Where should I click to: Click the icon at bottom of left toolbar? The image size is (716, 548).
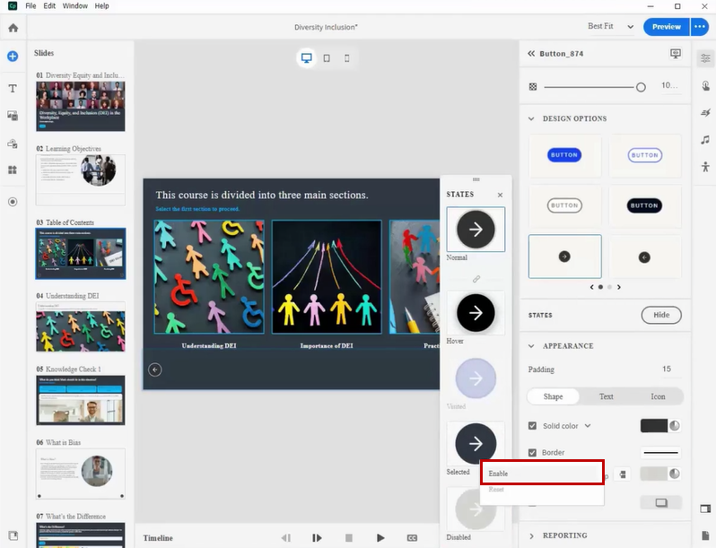click(x=13, y=535)
